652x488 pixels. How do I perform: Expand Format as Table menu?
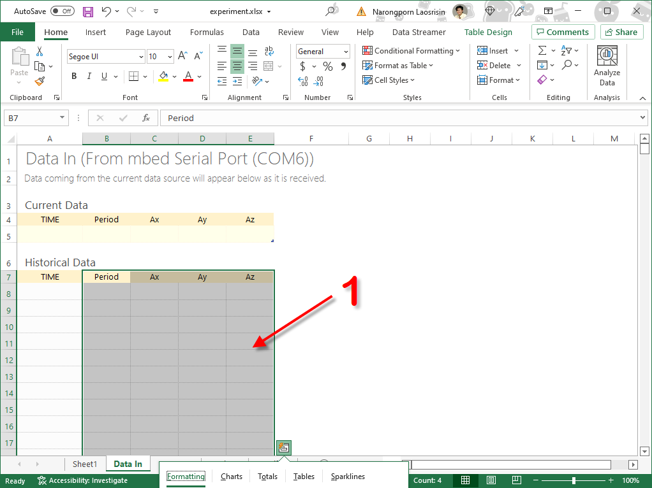(397, 66)
